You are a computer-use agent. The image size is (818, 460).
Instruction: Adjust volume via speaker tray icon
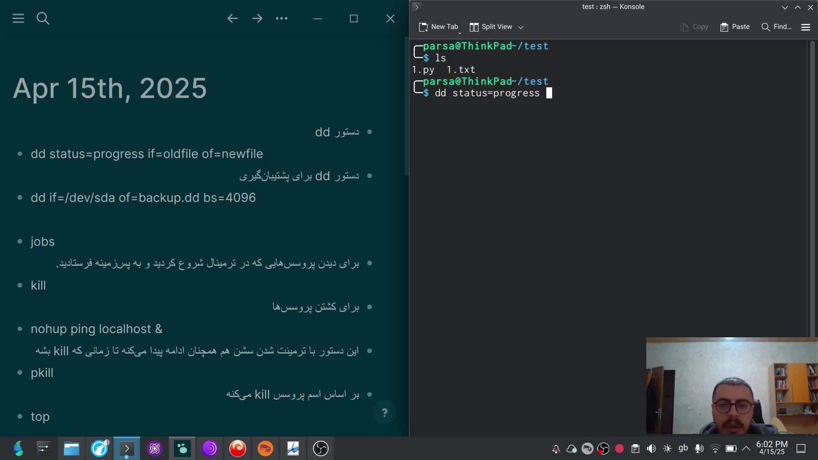pyautogui.click(x=651, y=448)
